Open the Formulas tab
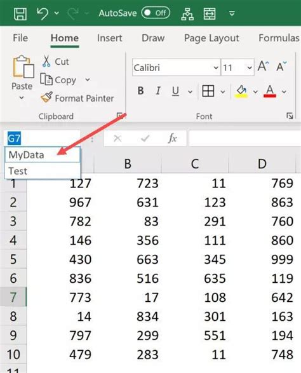Image resolution: width=301 pixels, height=373 pixels. click(279, 38)
